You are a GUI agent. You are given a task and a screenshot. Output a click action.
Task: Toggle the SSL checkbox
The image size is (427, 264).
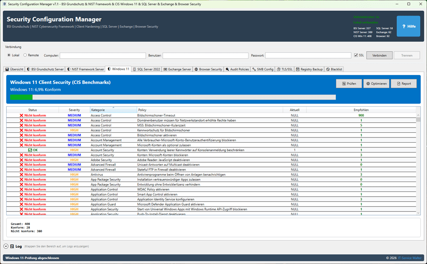356,55
